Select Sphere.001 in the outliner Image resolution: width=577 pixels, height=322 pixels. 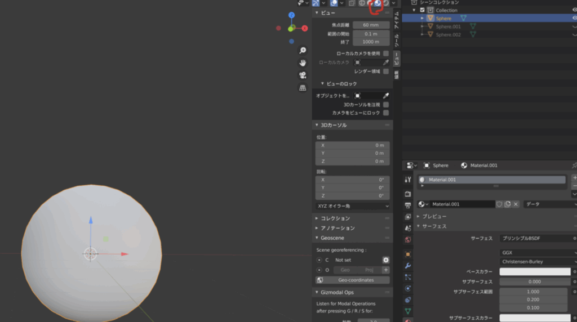[448, 26]
